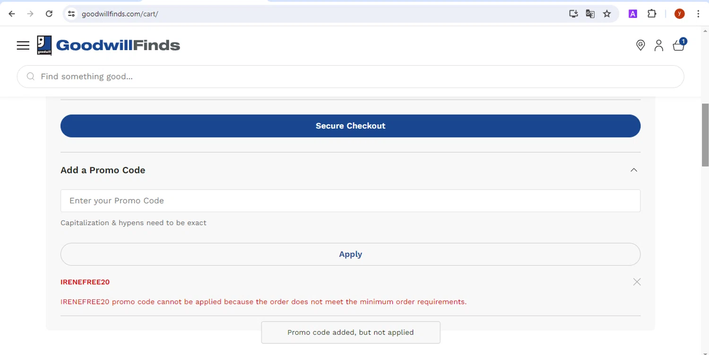This screenshot has height=355, width=709.
Task: Open the account profile icon
Action: click(x=658, y=45)
